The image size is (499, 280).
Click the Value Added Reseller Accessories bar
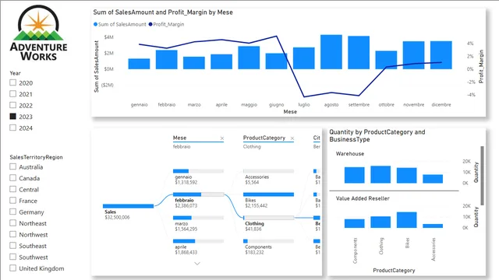tap(433, 226)
